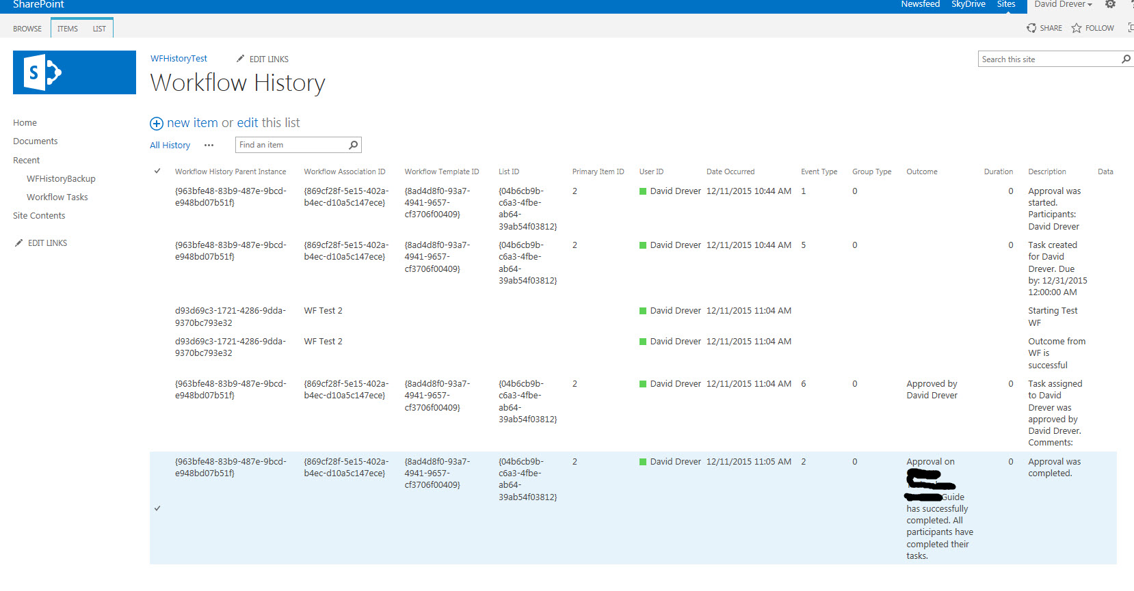Image resolution: width=1134 pixels, height=591 pixels.
Task: Click the SHARE button
Action: [1044, 28]
